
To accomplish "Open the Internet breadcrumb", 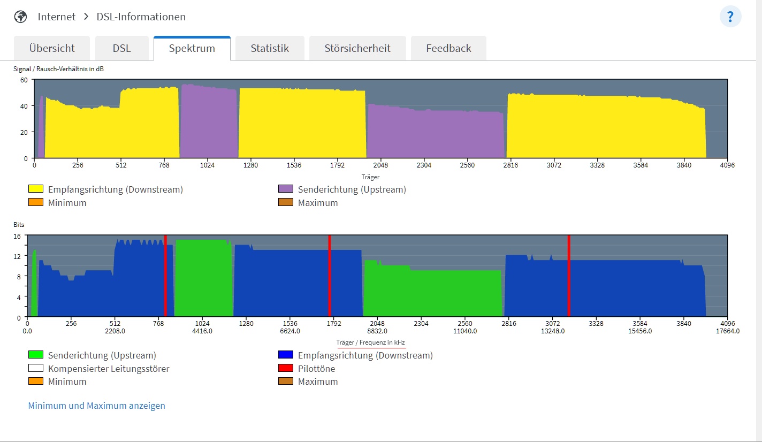I will pyautogui.click(x=57, y=17).
